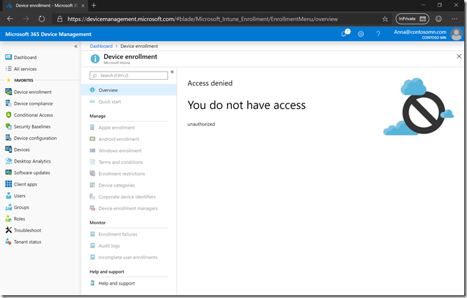Open All services in sidebar
This screenshot has width=467, height=298.
[25, 69]
